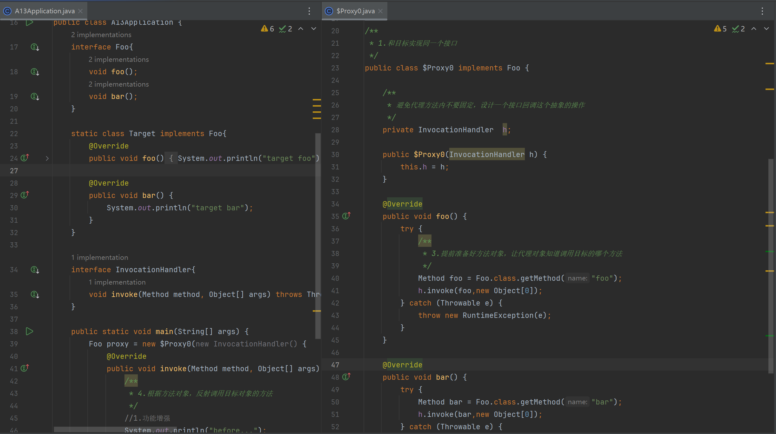Go to next highlighted error in right editor
Viewport: 776px width, 434px height.
click(x=766, y=29)
